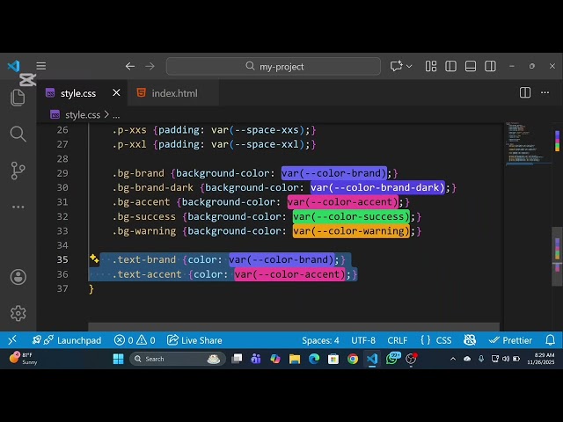Show additional views with the ellipsis icon
This screenshot has width=563, height=422.
coord(18,207)
